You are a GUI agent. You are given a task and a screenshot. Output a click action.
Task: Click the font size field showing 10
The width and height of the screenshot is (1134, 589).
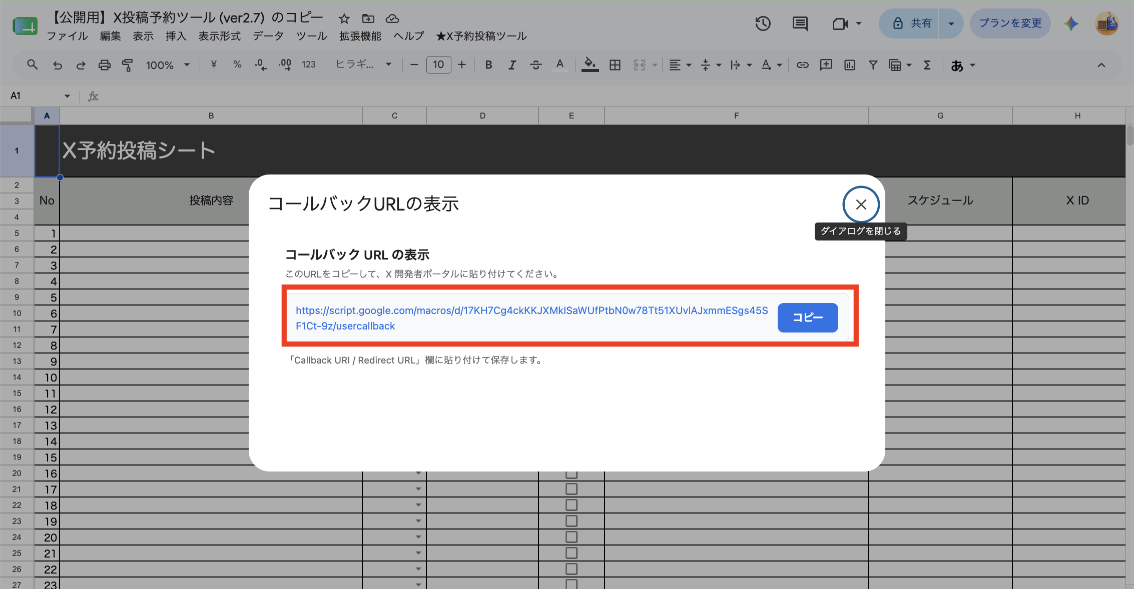pyautogui.click(x=438, y=64)
